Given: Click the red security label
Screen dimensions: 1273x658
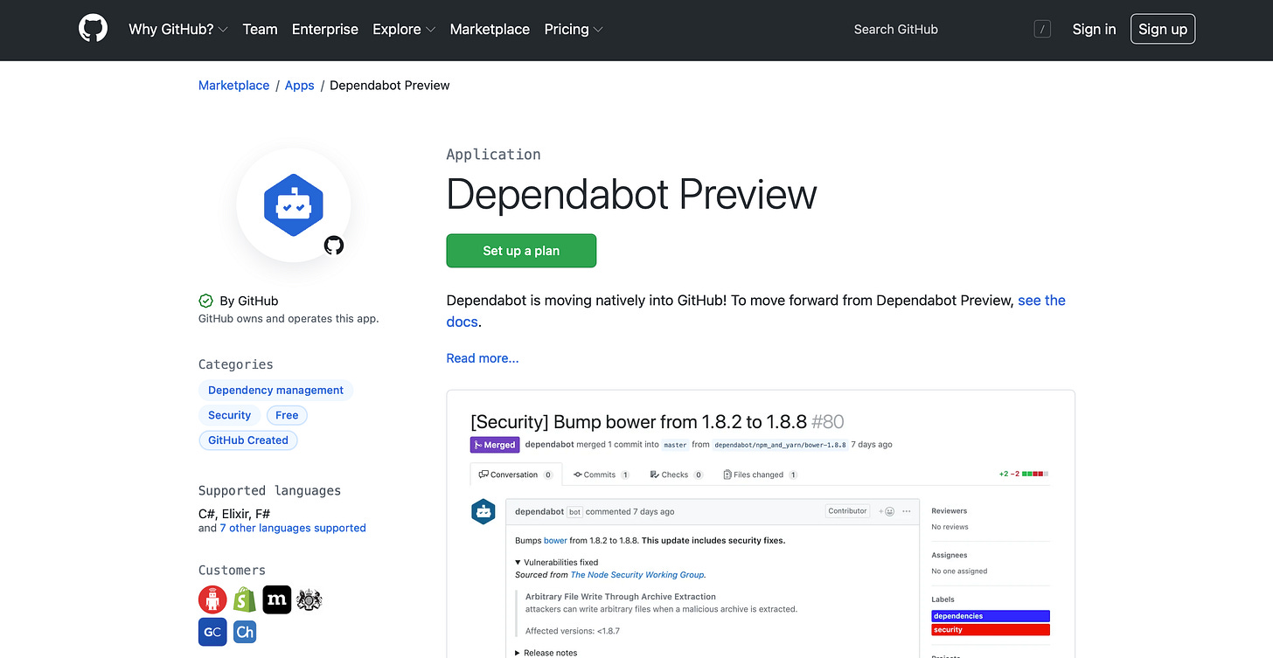Looking at the screenshot, I should pyautogui.click(x=991, y=629).
